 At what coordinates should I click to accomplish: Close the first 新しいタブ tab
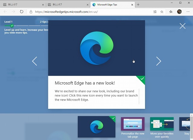tap(43, 5)
